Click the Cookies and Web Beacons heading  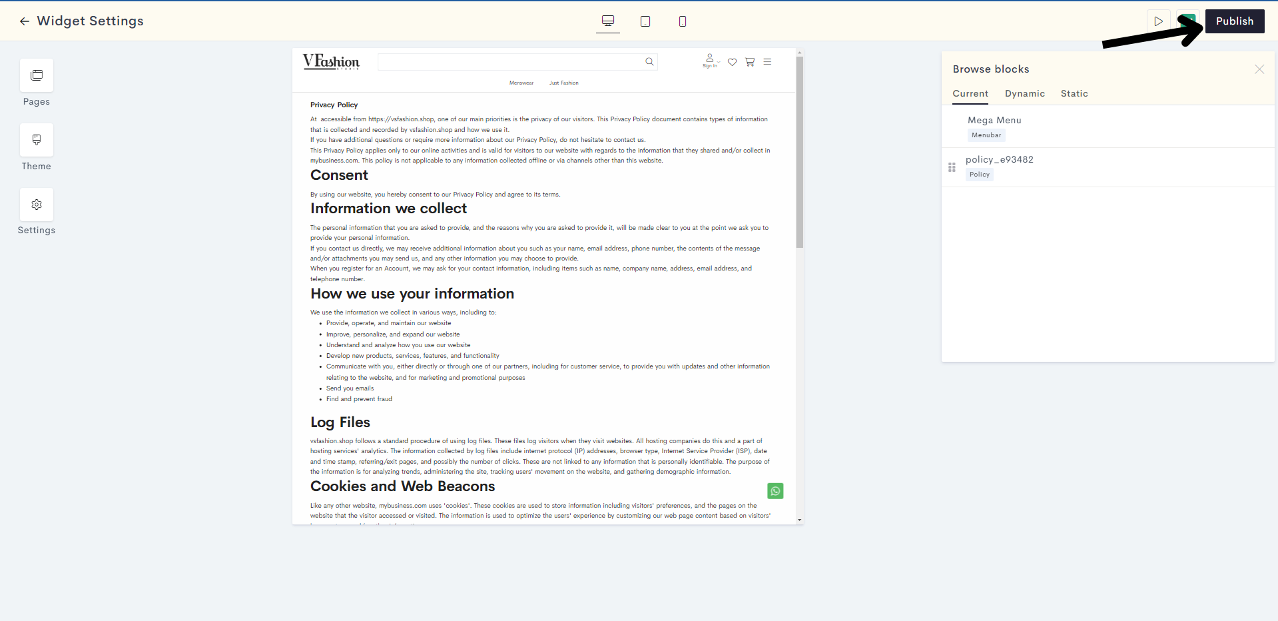pyautogui.click(x=403, y=486)
